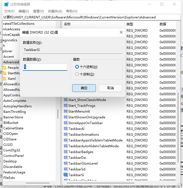This screenshot has height=188, width=183.
Task: Click the Registry Editor app icon in title bar
Action: pyautogui.click(x=6, y=4)
